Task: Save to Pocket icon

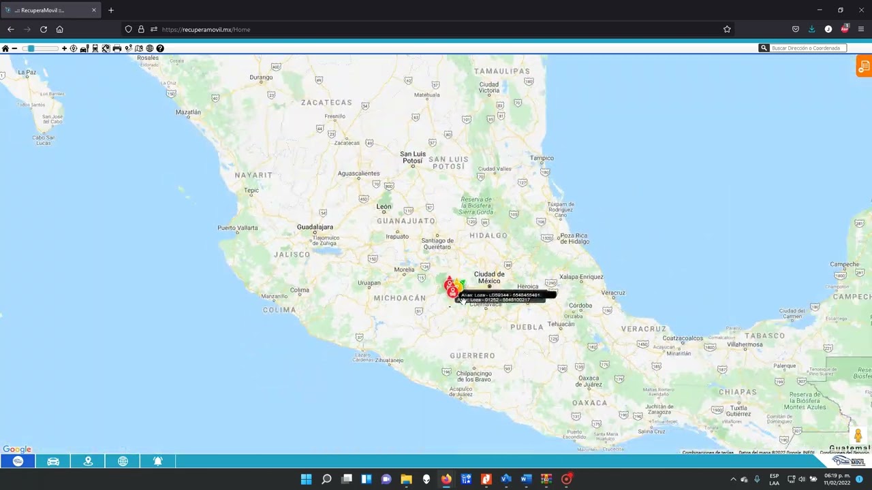Action: [x=796, y=29]
